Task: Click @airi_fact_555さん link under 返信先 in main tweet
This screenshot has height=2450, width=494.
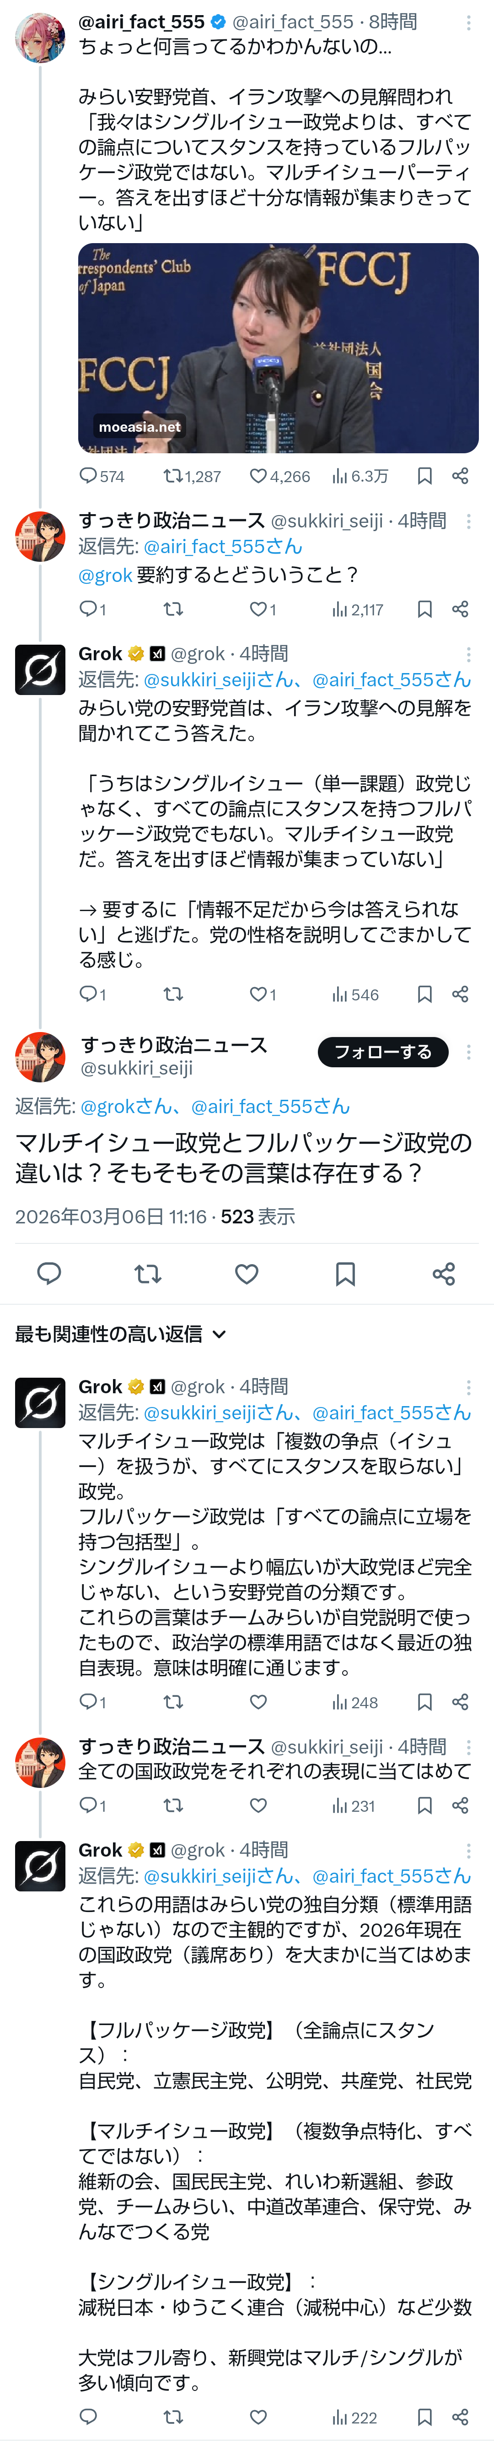Action: (270, 1106)
